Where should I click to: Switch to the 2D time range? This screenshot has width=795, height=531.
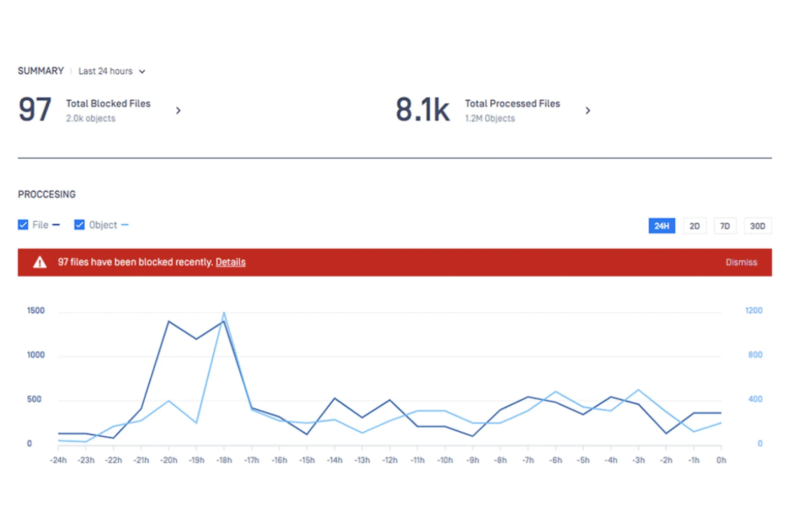(x=694, y=226)
